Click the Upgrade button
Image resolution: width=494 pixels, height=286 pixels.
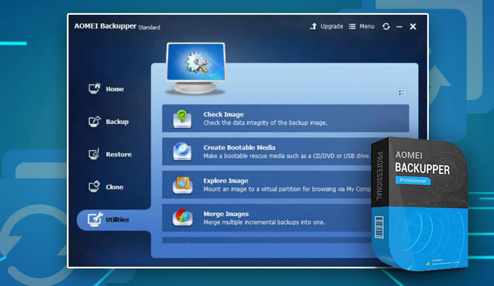[x=327, y=27]
